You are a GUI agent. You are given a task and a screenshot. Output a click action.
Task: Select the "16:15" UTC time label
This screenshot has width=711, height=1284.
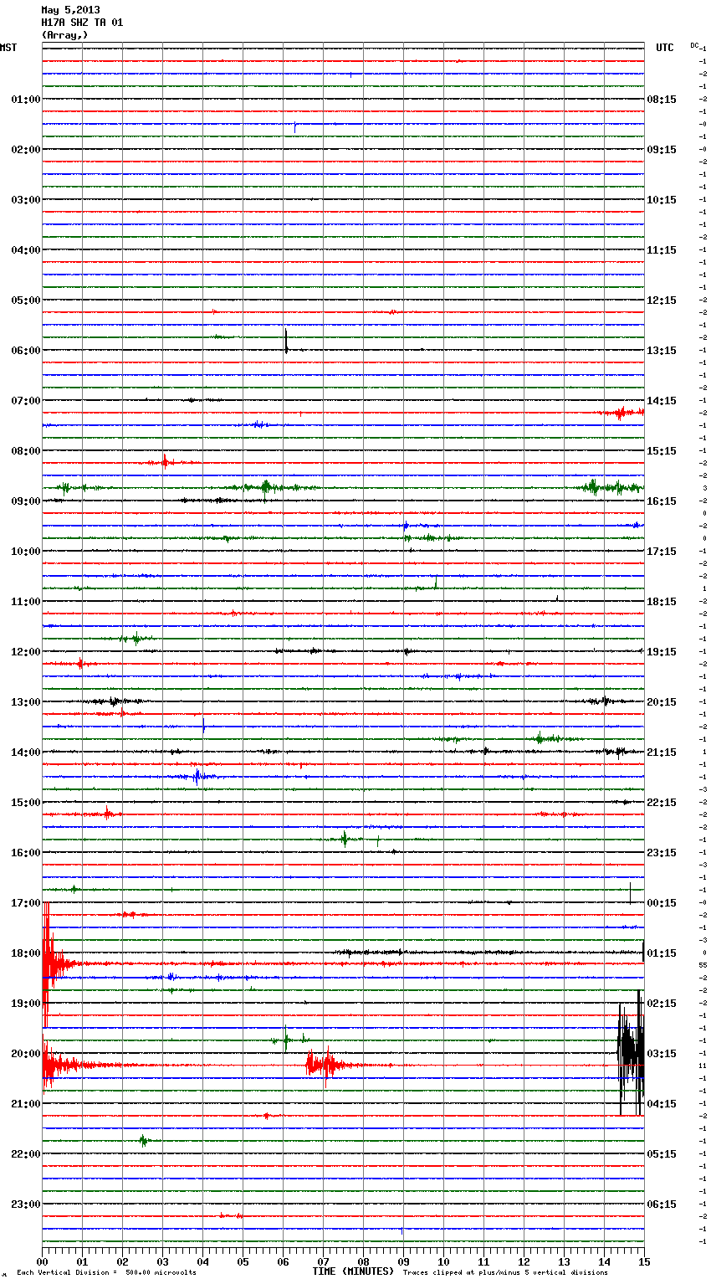coord(662,501)
